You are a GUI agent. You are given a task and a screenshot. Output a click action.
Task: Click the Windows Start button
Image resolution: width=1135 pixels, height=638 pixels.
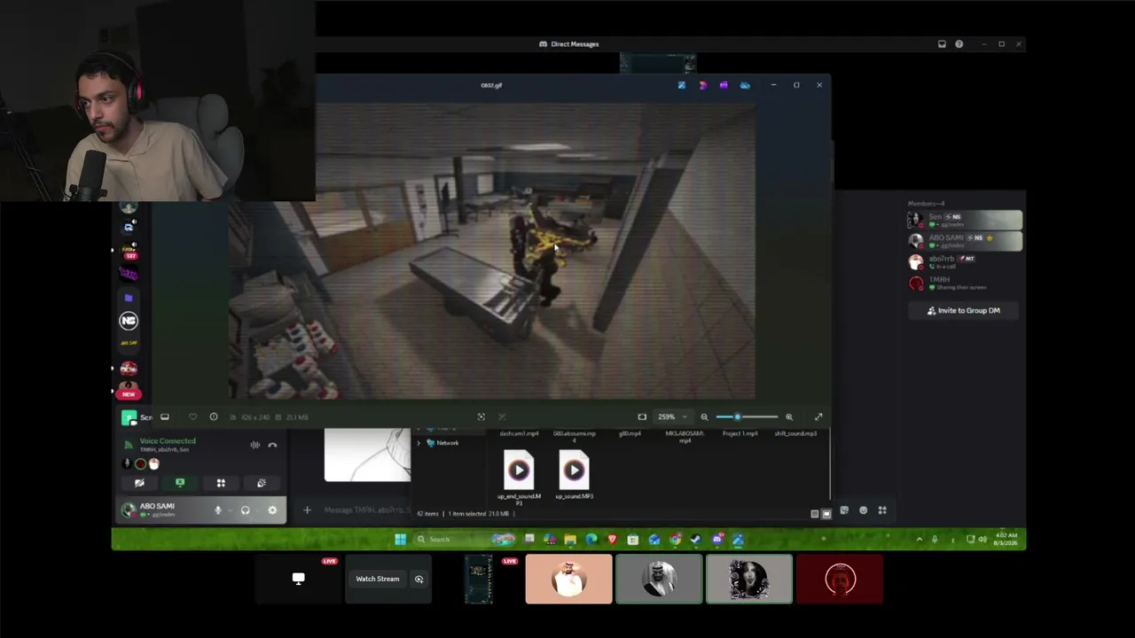click(x=400, y=539)
